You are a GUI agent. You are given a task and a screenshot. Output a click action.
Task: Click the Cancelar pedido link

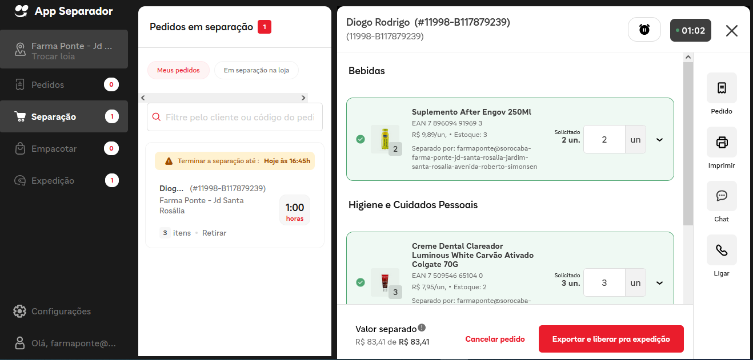pos(495,339)
